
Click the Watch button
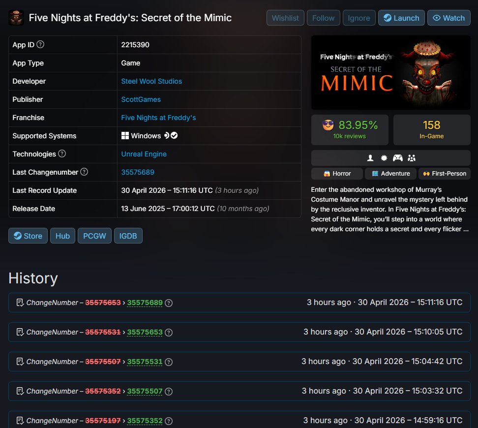click(448, 18)
